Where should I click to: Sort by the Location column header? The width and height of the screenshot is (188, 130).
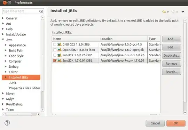(123, 39)
